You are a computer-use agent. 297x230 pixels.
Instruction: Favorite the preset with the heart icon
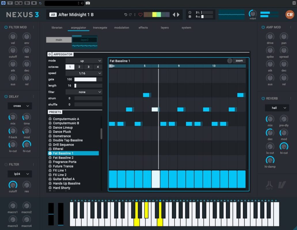(141, 15)
